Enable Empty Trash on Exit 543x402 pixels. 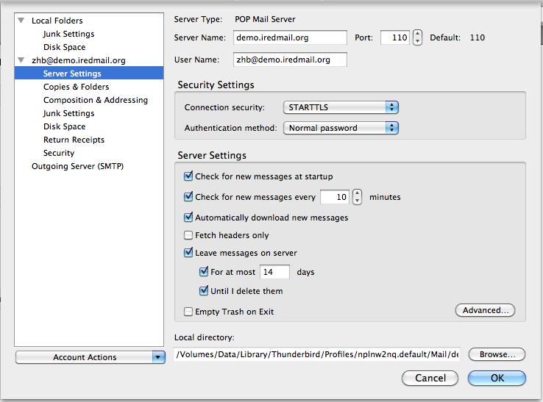(188, 312)
